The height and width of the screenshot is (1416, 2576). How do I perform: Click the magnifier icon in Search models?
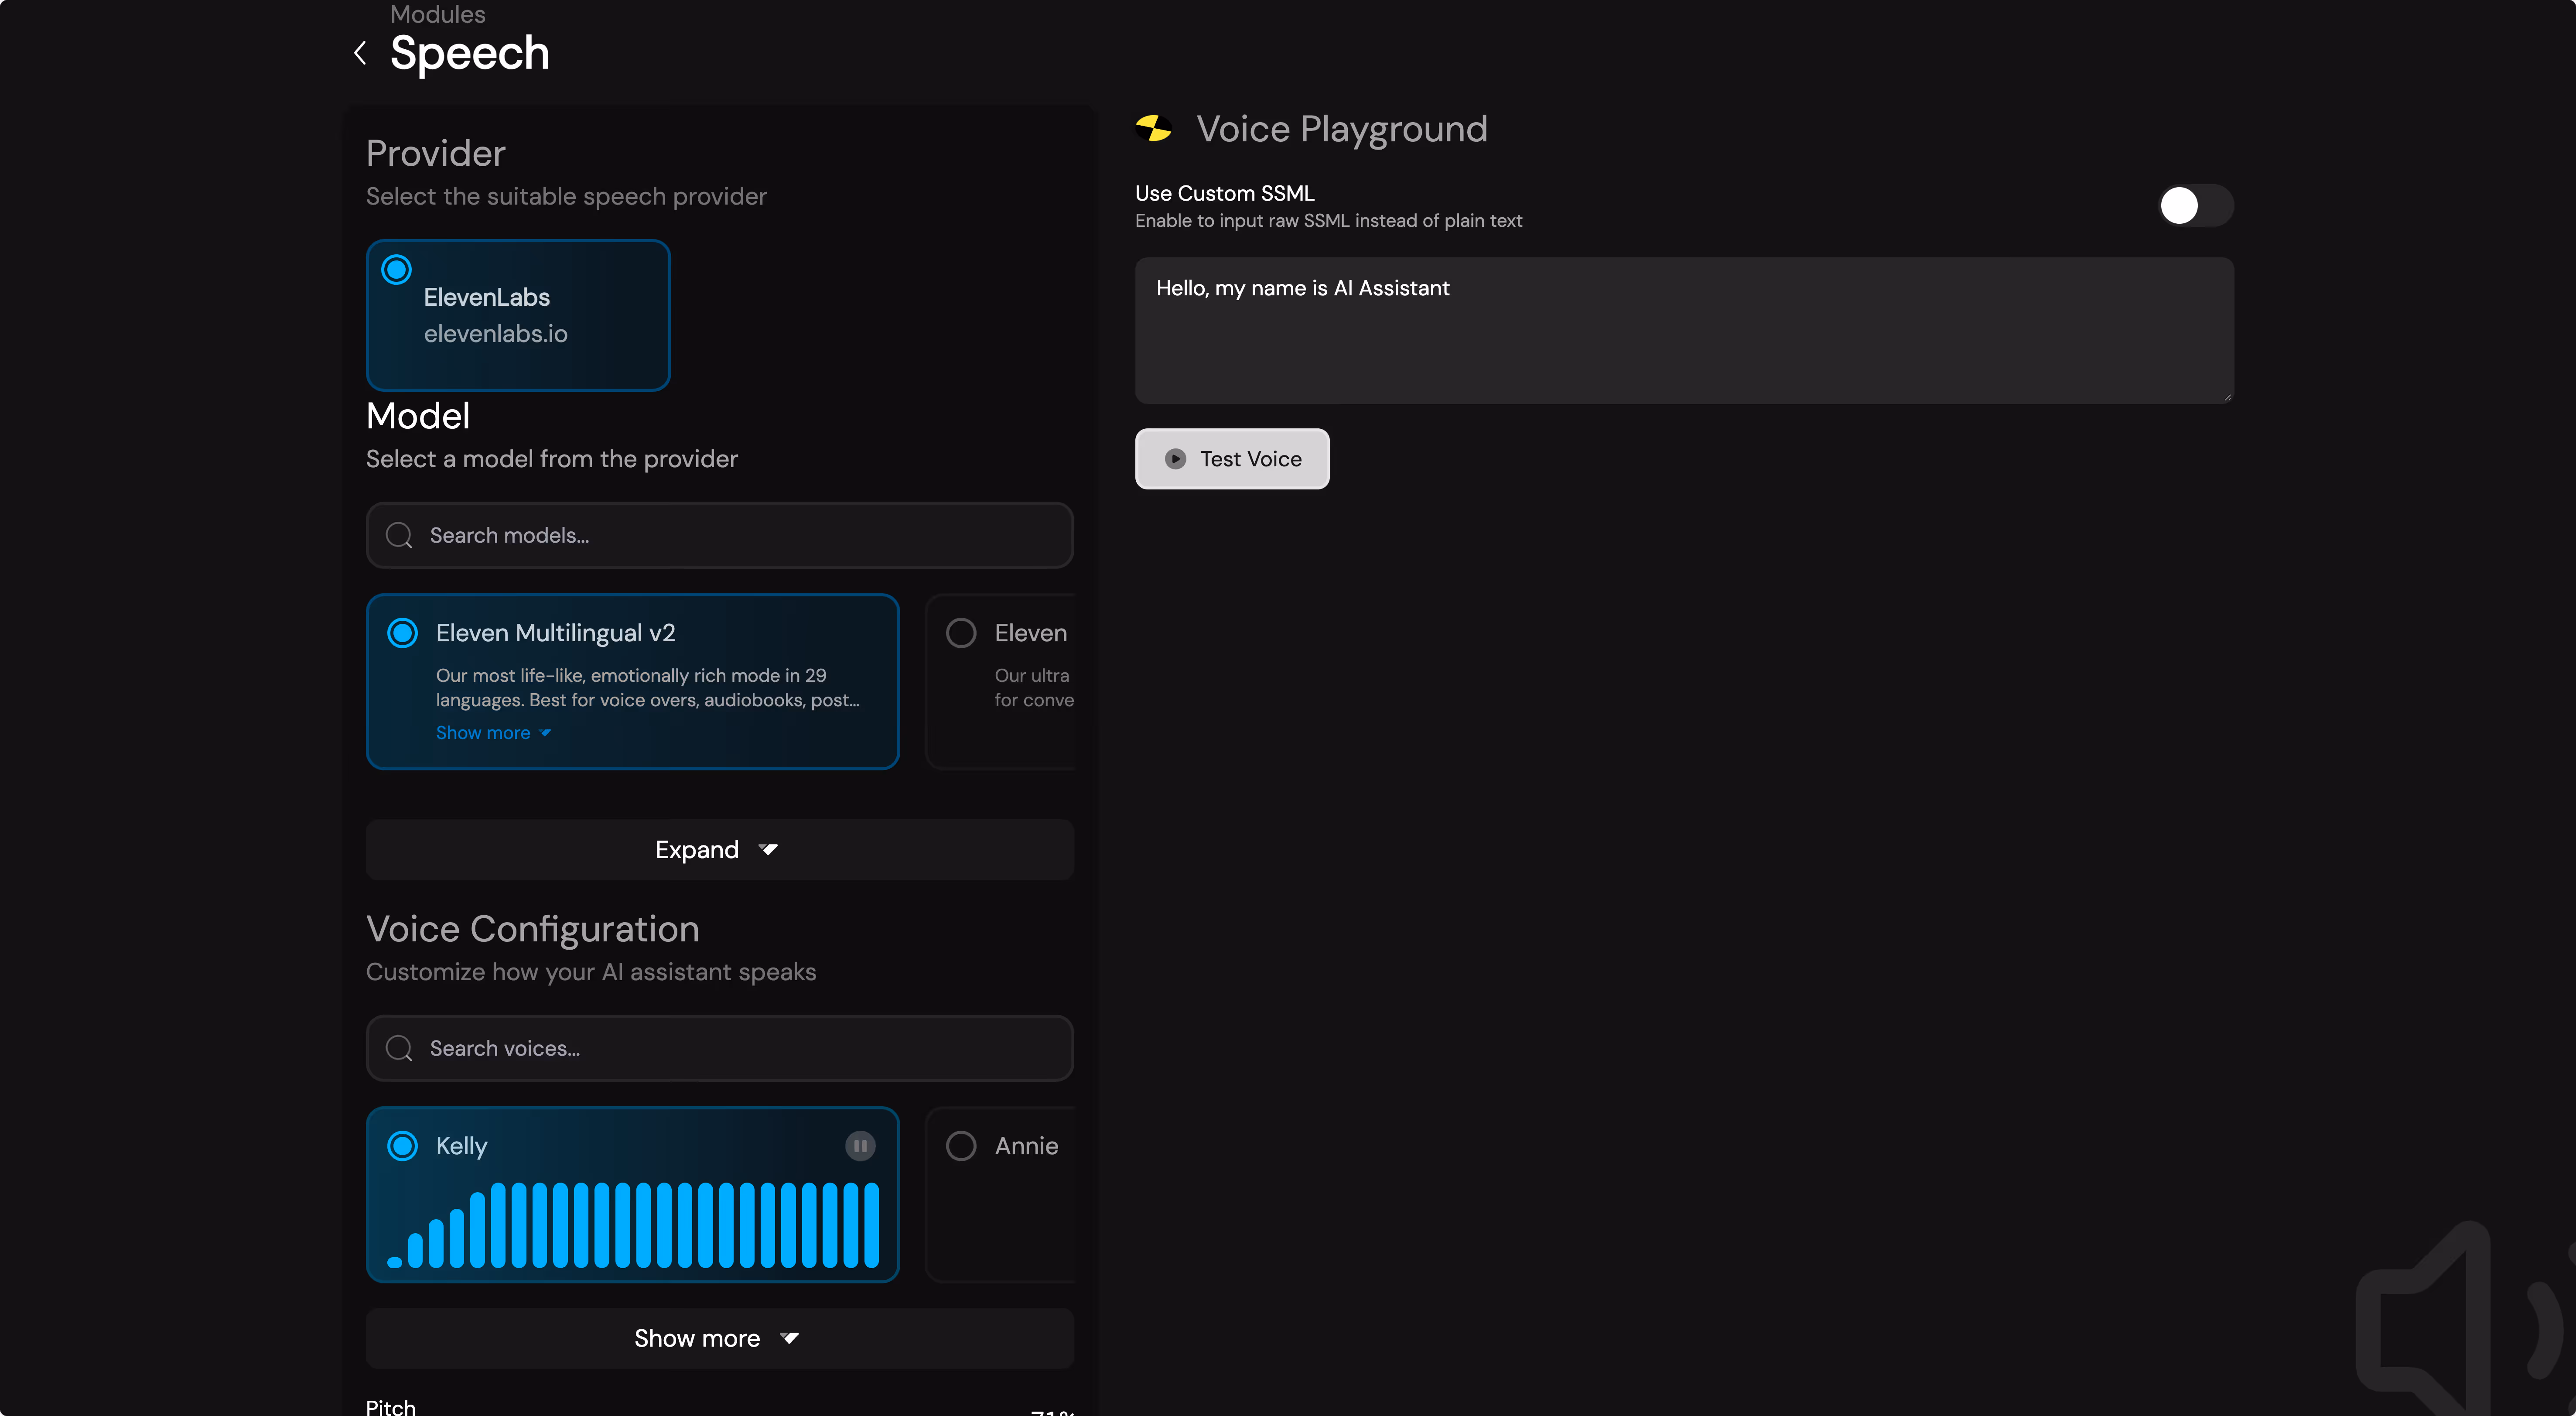399,535
